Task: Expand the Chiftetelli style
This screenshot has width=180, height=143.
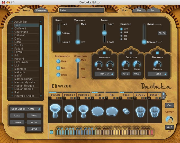Action: (x=12, y=28)
